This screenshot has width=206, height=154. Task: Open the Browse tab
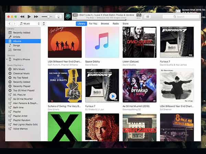tap(105, 24)
